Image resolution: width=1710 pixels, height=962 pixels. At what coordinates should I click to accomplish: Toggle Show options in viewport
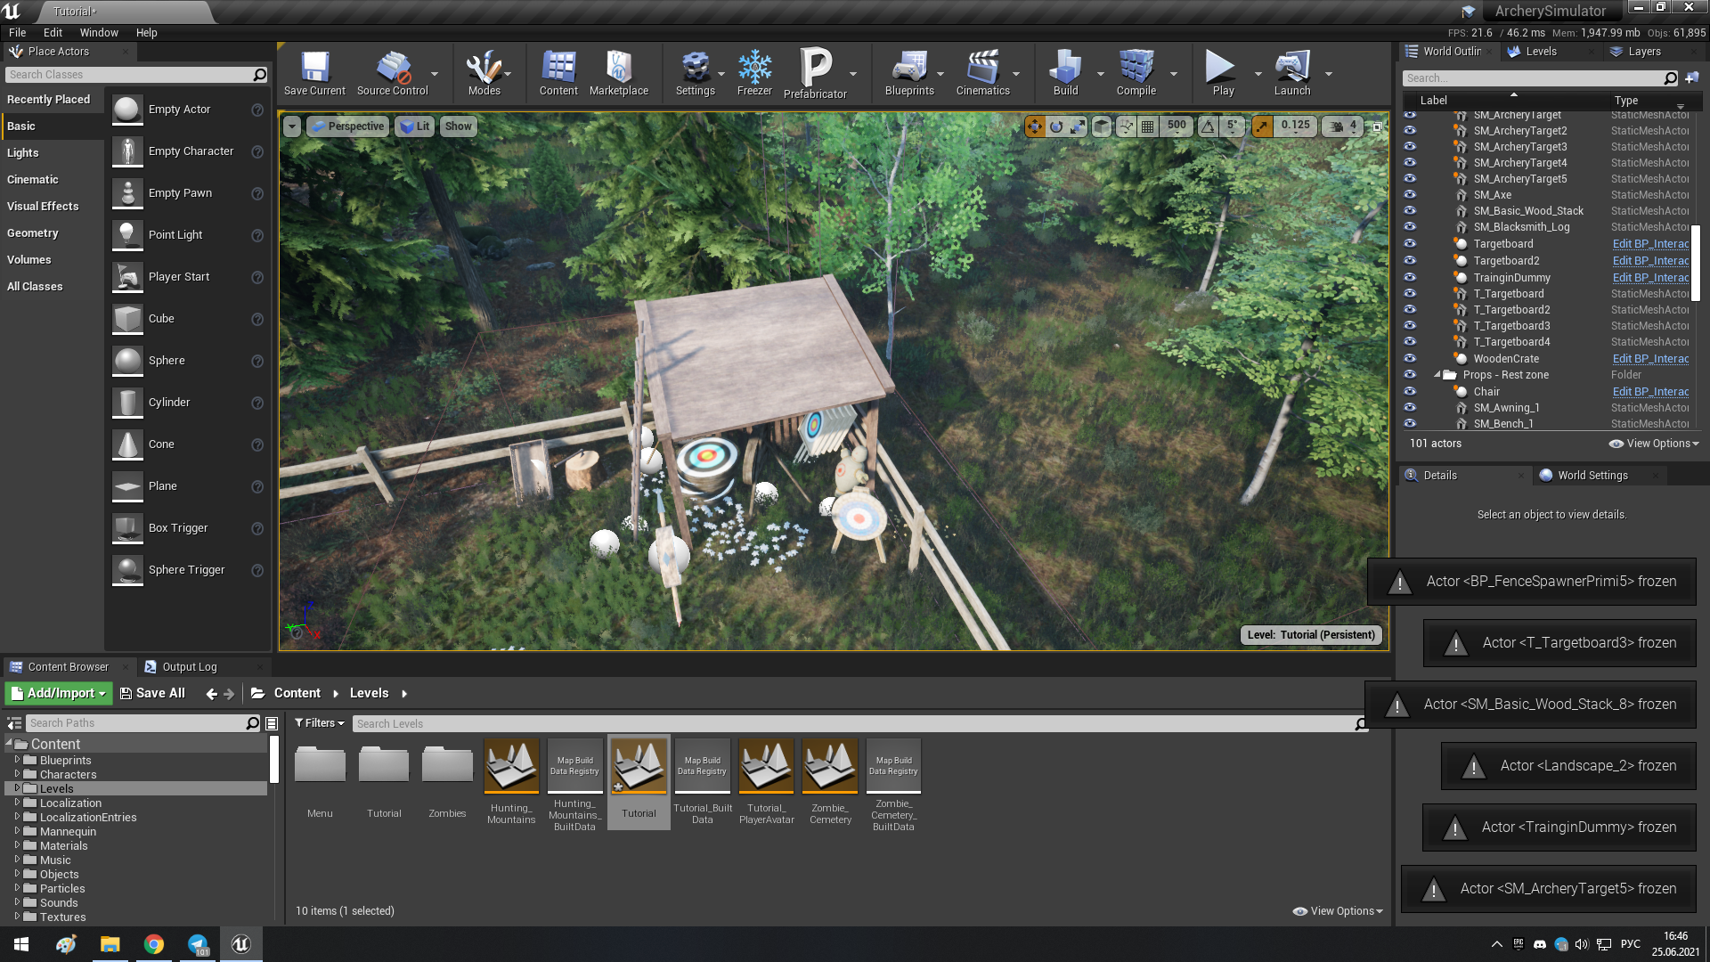coord(458,126)
